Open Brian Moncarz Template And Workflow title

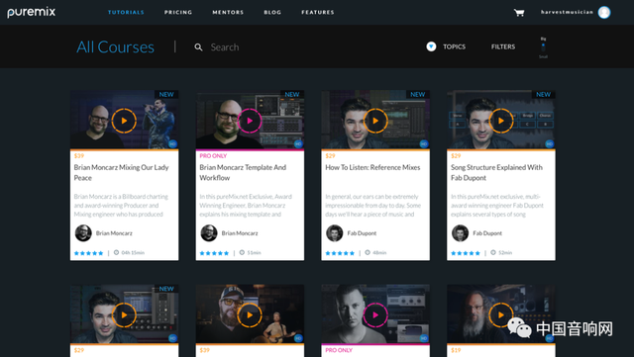click(x=243, y=172)
